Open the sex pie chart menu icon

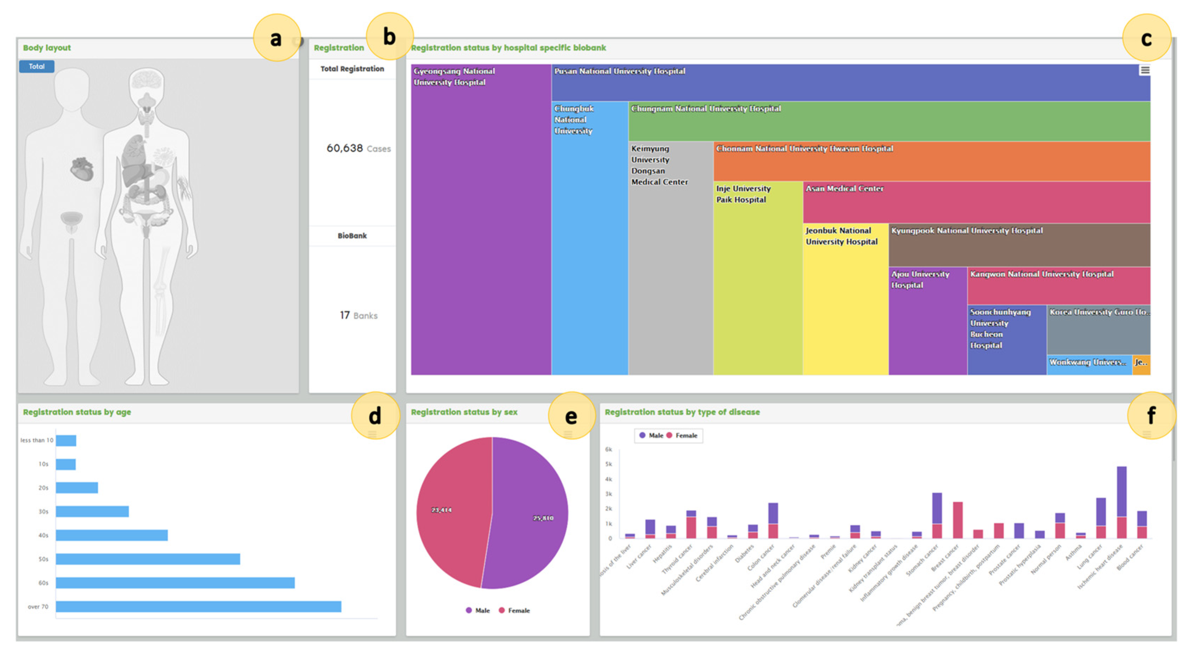point(568,434)
